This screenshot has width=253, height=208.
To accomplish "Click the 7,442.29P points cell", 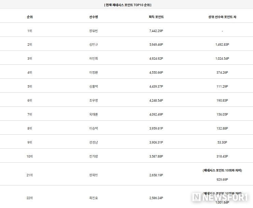I will pyautogui.click(x=156, y=31).
